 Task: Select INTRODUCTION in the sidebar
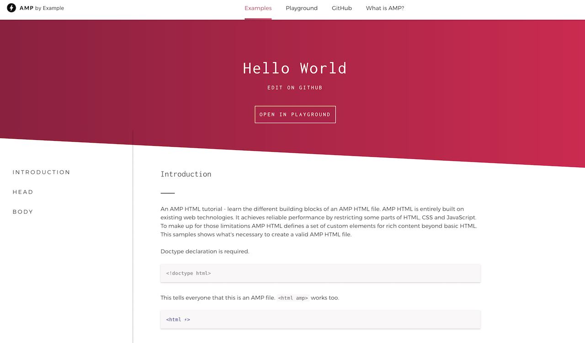[41, 172]
